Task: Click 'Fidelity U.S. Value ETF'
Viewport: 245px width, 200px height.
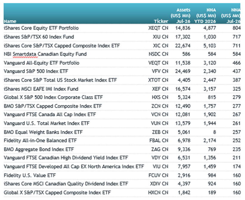Action: (x=30, y=175)
